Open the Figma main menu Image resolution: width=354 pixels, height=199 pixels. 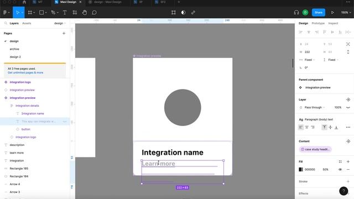[6, 13]
